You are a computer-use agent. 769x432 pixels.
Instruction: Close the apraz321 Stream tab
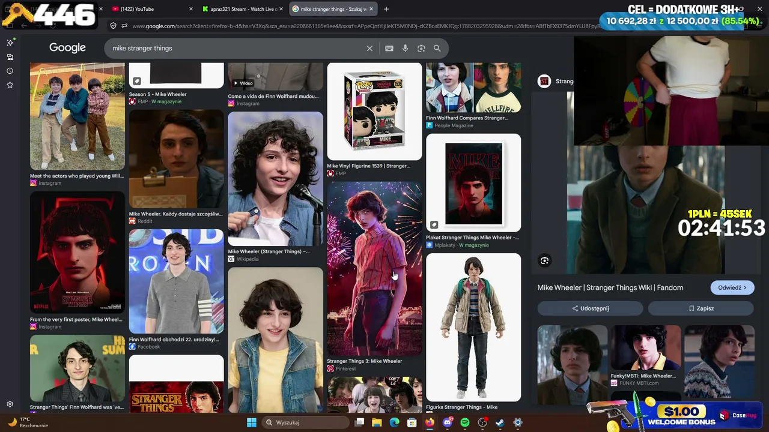pyautogui.click(x=281, y=9)
